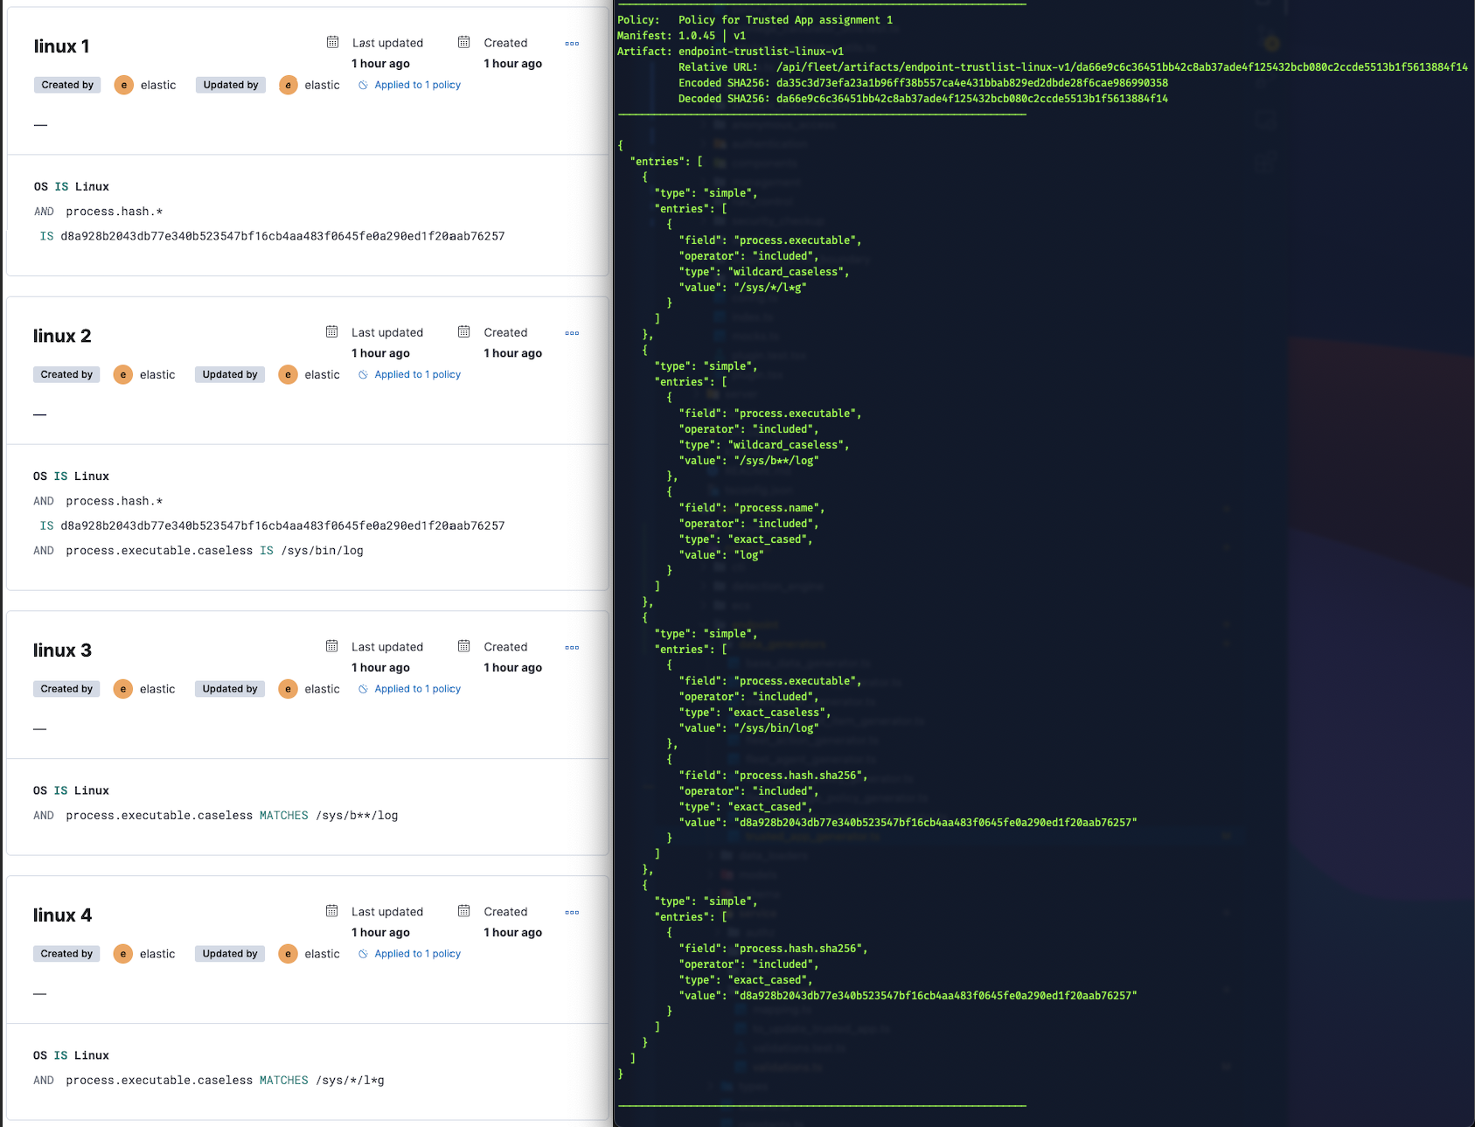
Task: Click Created by avatar in linux 1
Action: [x=124, y=85]
